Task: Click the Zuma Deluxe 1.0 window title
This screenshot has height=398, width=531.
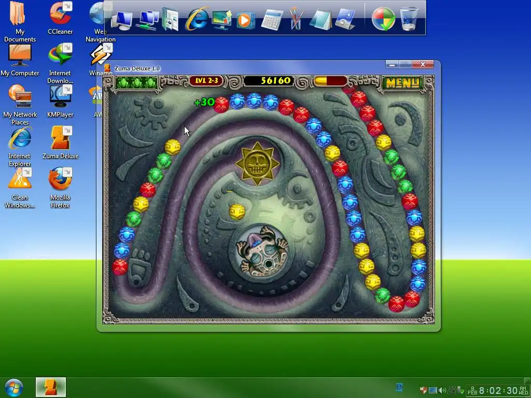Action: tap(137, 68)
